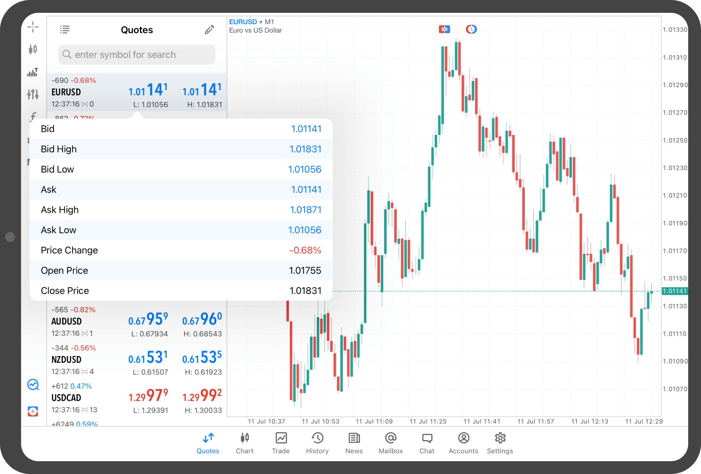Click the circular clock icon above chart
The image size is (701, 474).
(x=471, y=29)
